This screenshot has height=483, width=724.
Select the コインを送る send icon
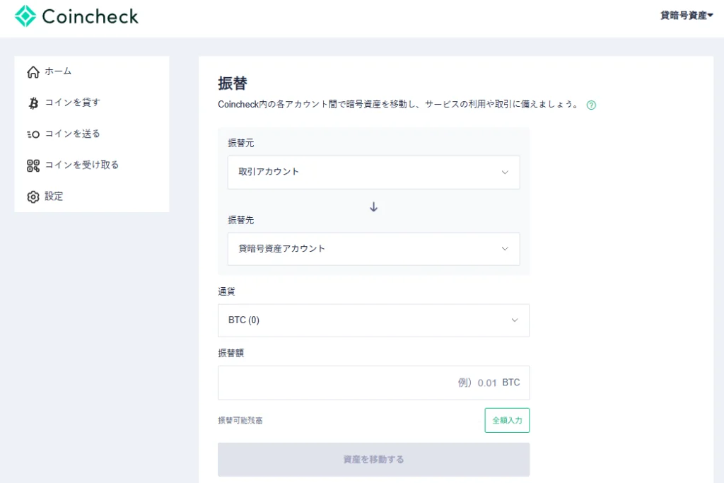point(32,134)
